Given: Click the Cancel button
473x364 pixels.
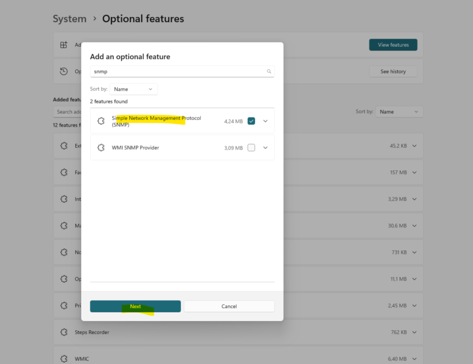Looking at the screenshot, I should coord(229,306).
